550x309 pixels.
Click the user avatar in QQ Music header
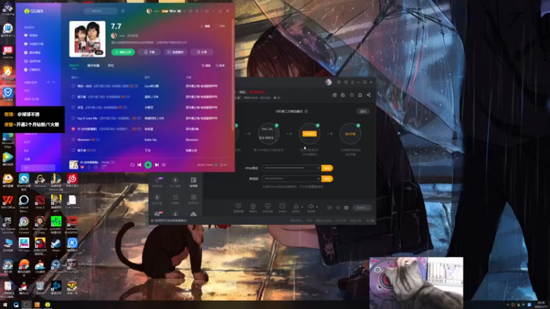pyautogui.click(x=148, y=11)
